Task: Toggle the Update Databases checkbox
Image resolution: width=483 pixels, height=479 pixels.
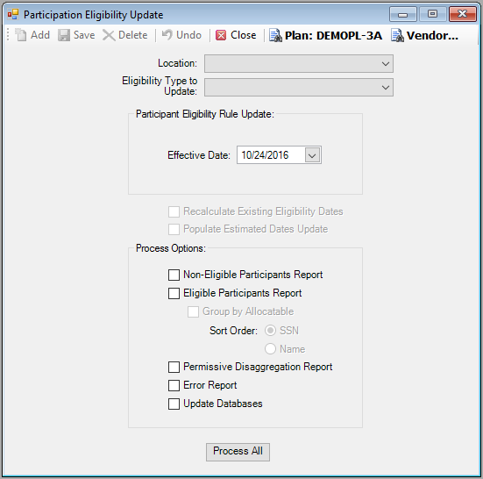Action: click(174, 404)
